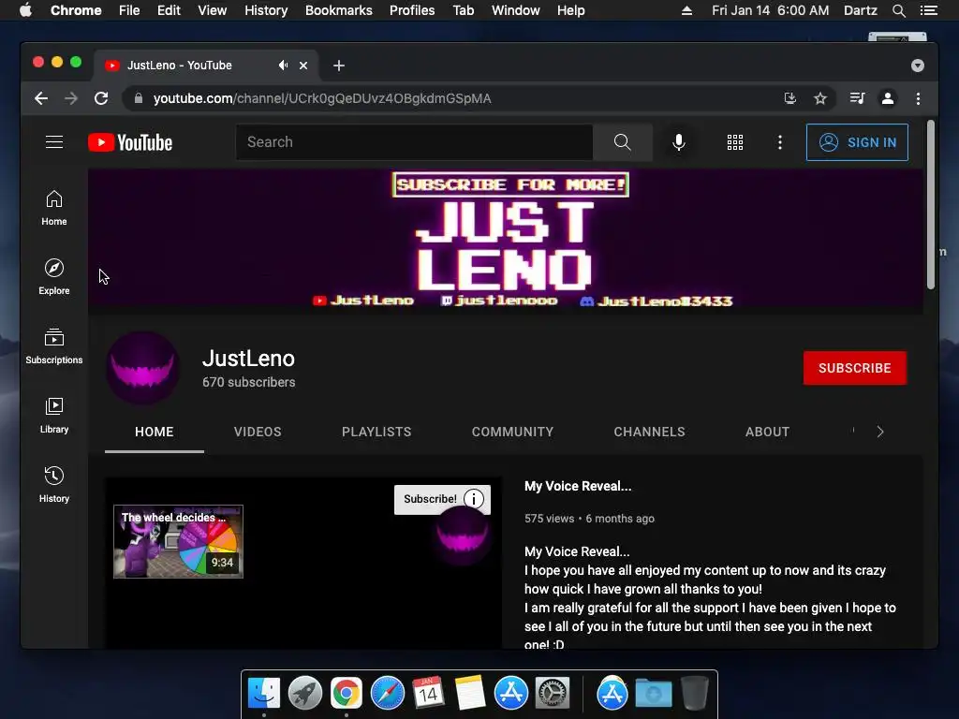Open the media control icon in Chrome toolbar

(x=857, y=98)
